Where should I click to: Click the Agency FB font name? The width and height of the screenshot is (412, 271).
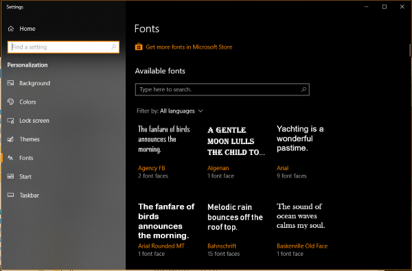tap(151, 168)
